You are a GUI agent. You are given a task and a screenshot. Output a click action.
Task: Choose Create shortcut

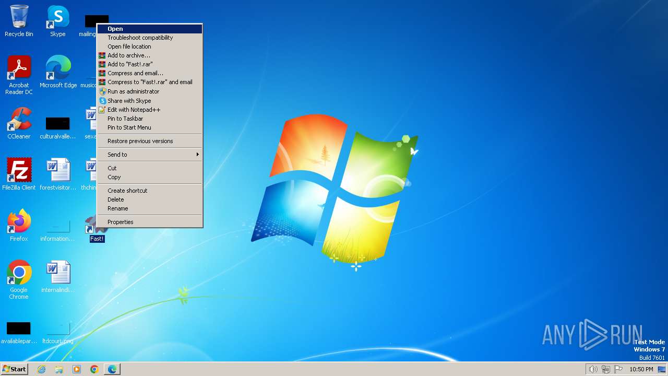(x=150, y=191)
